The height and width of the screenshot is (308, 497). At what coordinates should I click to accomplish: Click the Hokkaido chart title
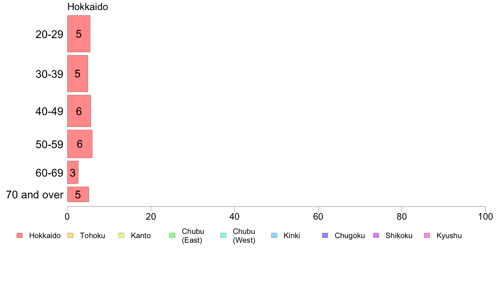(87, 7)
